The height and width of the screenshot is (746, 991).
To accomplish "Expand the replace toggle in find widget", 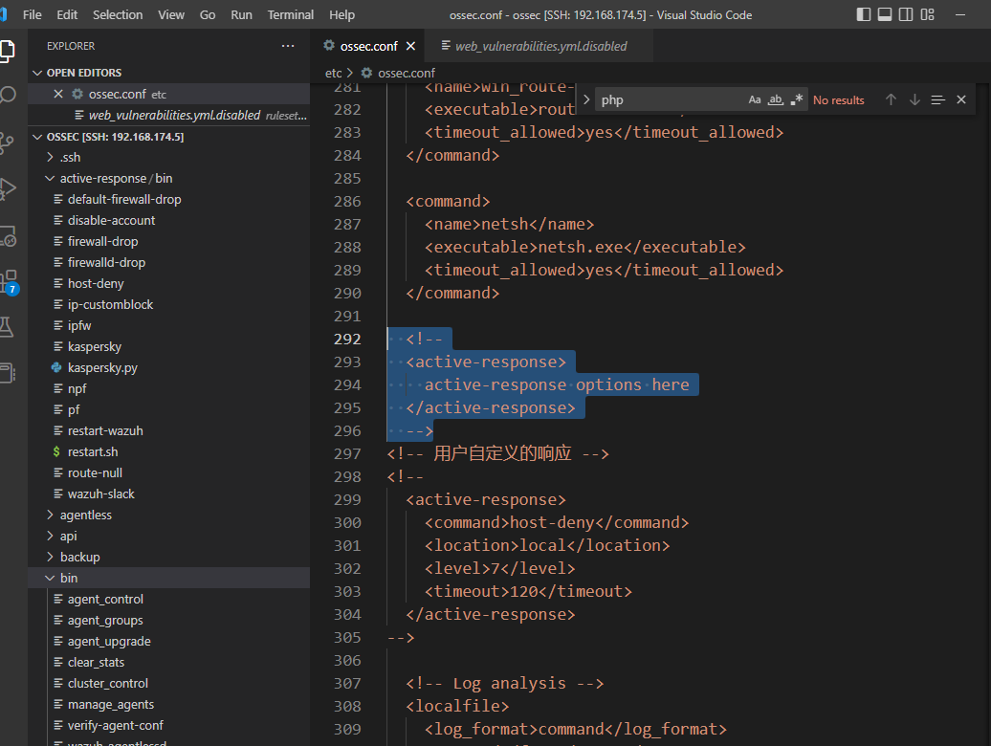I will [585, 99].
